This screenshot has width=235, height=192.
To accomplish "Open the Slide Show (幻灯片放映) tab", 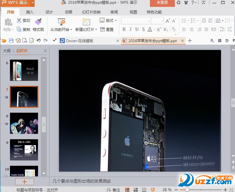I will pyautogui.click(x=91, y=12).
